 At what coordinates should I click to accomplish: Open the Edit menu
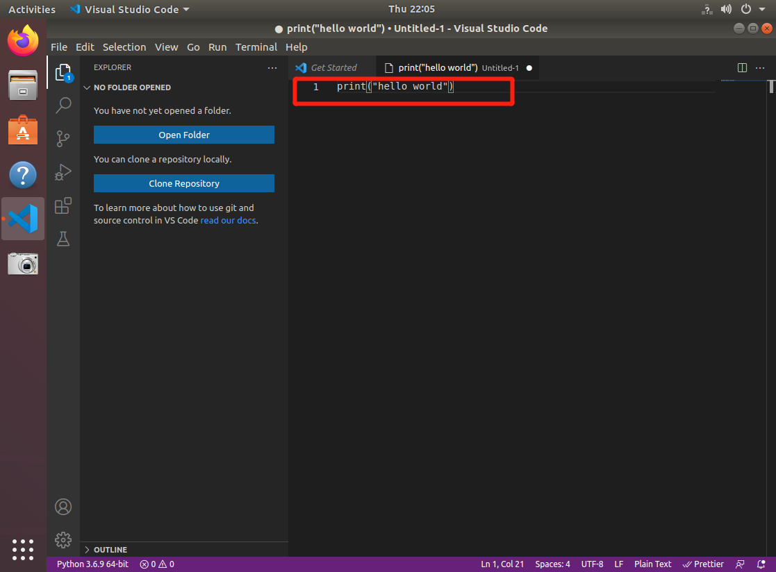[x=85, y=47]
